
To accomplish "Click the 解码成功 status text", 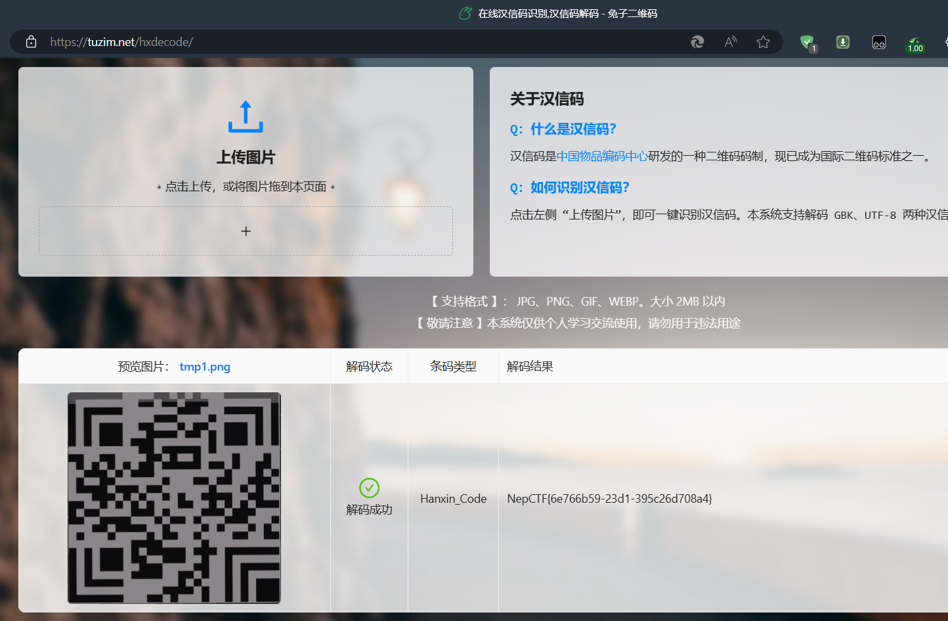I will pos(369,509).
